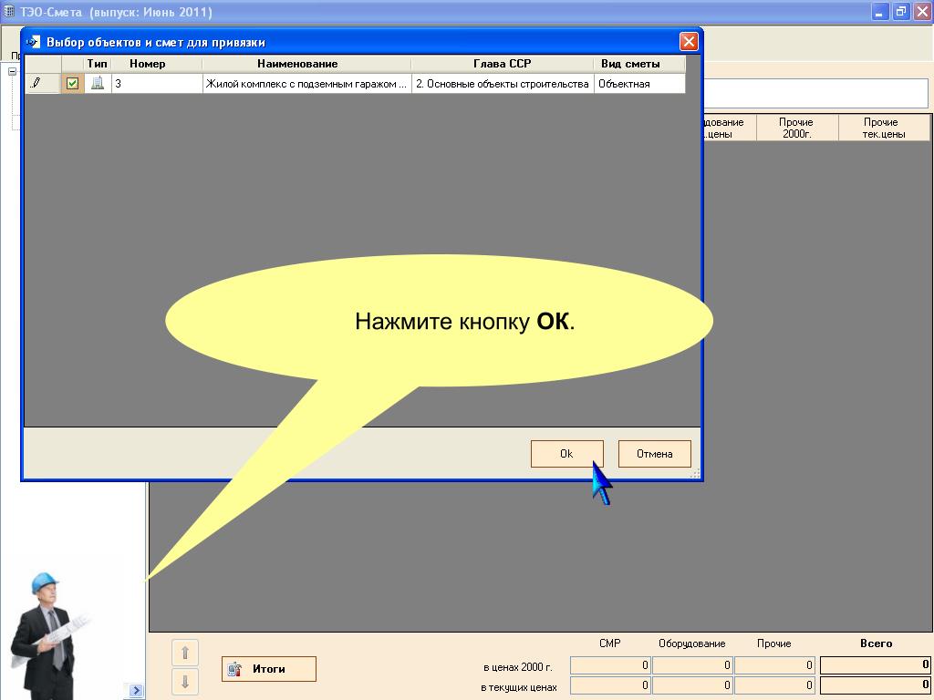Click the Всего field for current prices
The image size is (934, 700).
(x=875, y=685)
